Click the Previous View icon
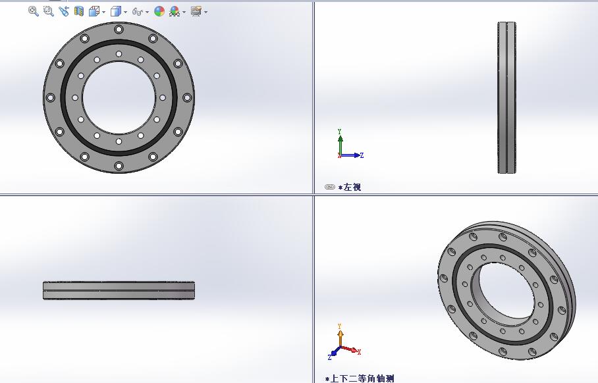 click(x=64, y=11)
